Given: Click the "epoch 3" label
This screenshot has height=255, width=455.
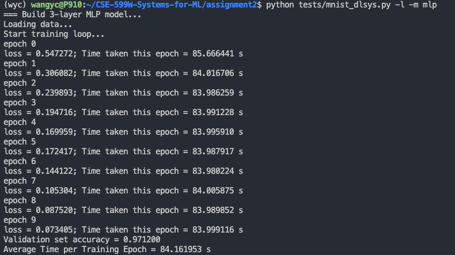Looking at the screenshot, I should tap(20, 103).
